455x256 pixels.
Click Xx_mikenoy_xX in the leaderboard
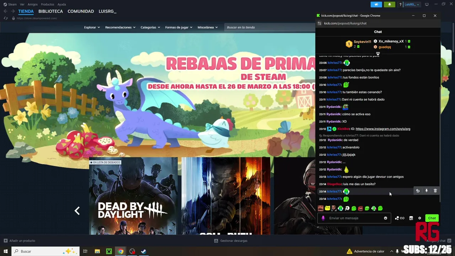(x=391, y=41)
